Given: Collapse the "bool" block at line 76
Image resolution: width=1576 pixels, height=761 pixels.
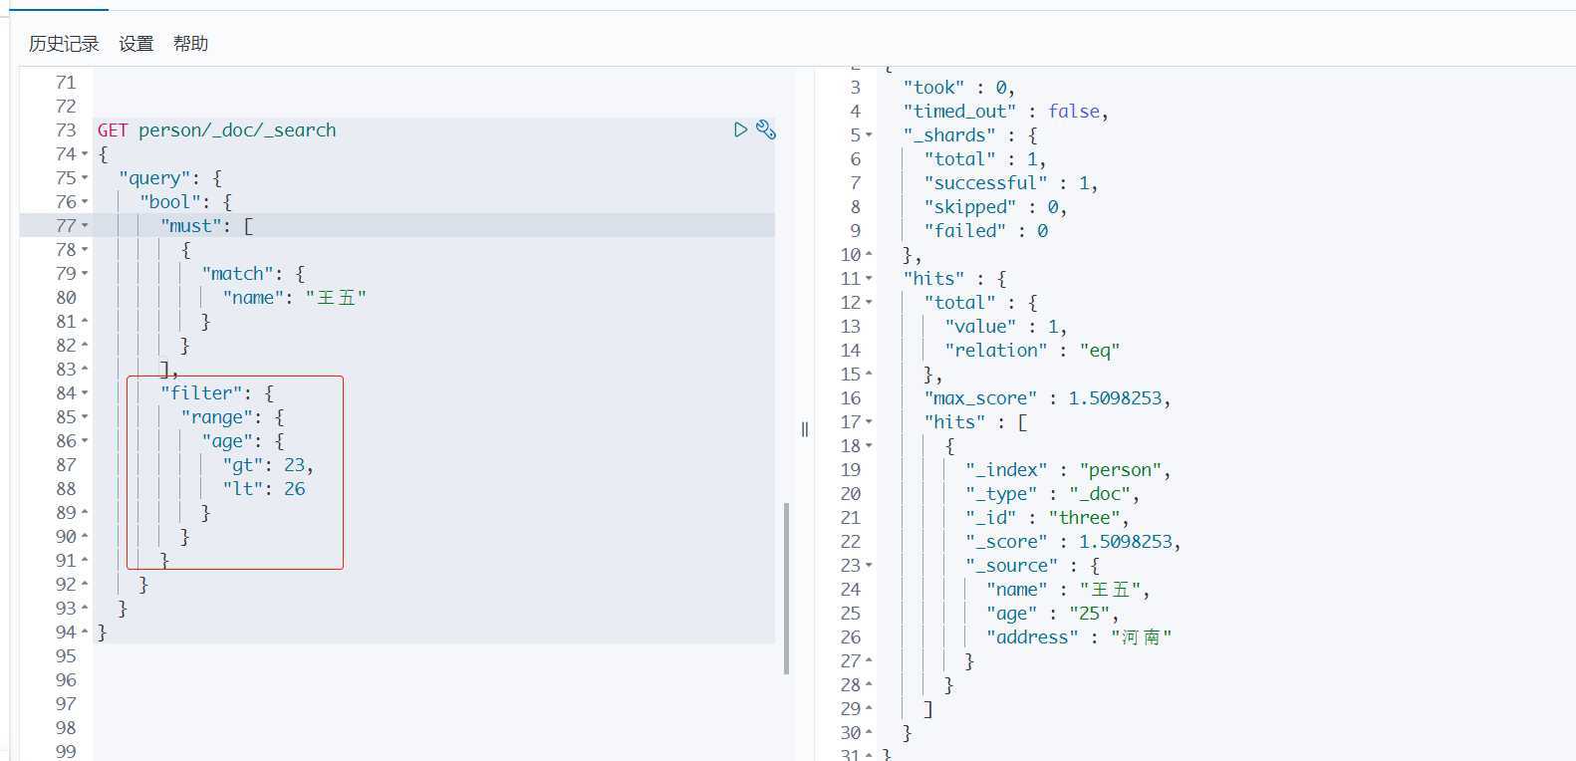Looking at the screenshot, I should click(x=85, y=202).
